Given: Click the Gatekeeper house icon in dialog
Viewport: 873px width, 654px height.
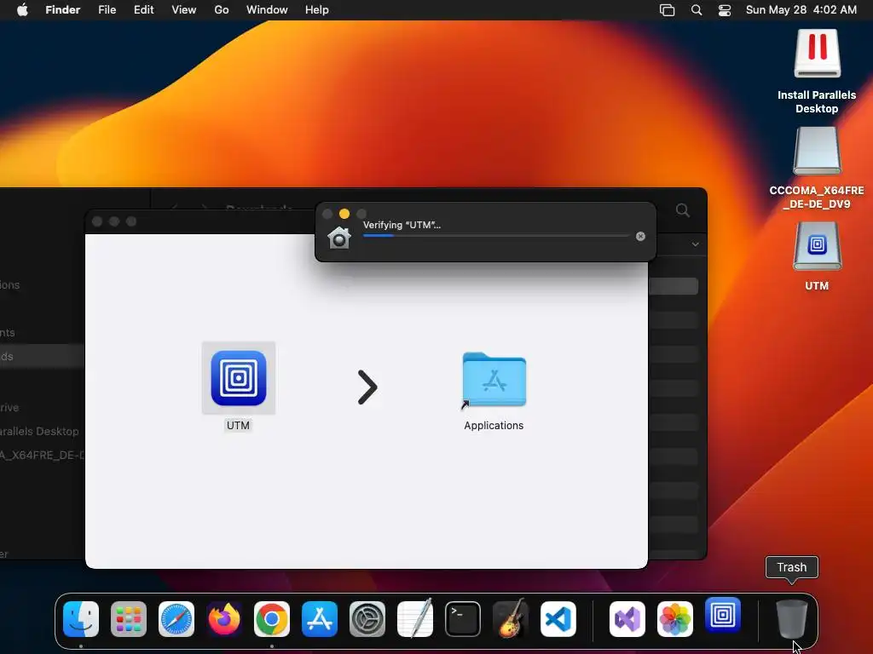Looking at the screenshot, I should click(x=338, y=238).
